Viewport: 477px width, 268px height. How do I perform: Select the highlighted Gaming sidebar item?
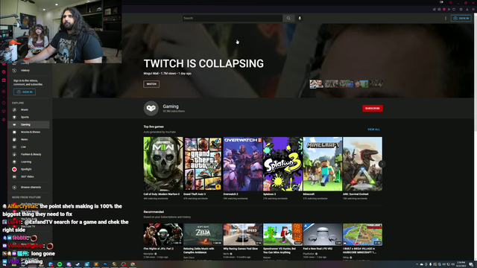click(28, 124)
